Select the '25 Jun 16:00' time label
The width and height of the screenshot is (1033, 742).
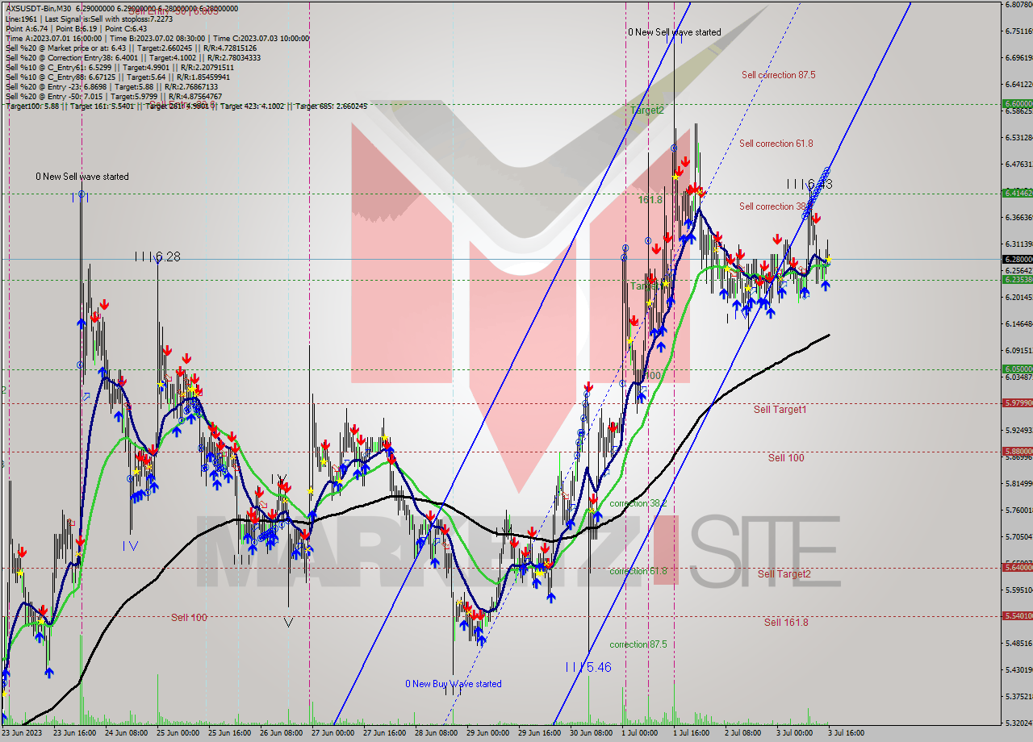pyautogui.click(x=229, y=733)
